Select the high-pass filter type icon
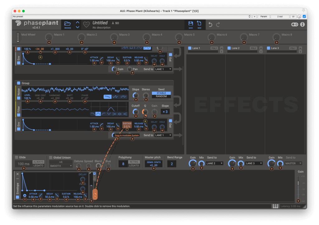 click(x=103, y=114)
